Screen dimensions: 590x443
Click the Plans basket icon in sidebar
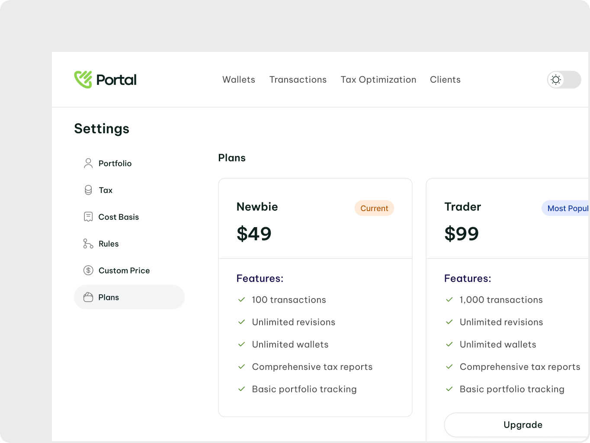(x=88, y=297)
